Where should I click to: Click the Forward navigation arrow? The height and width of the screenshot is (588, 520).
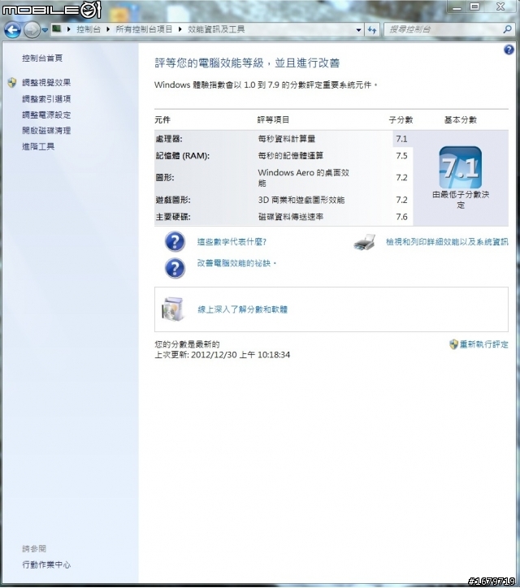32,30
